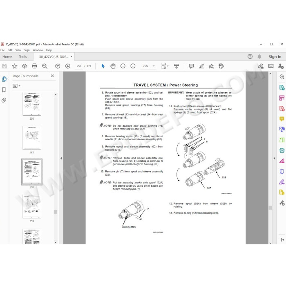Open the View menu

[x=18, y=50]
